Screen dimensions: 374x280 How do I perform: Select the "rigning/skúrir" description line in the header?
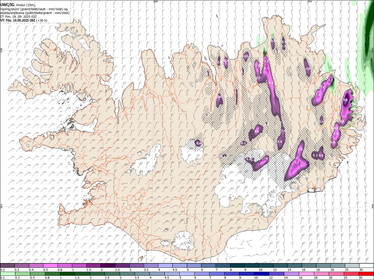click(34, 9)
